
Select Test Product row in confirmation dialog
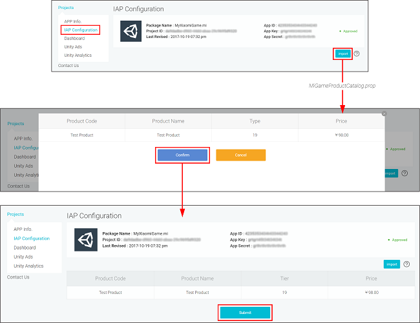coord(211,135)
